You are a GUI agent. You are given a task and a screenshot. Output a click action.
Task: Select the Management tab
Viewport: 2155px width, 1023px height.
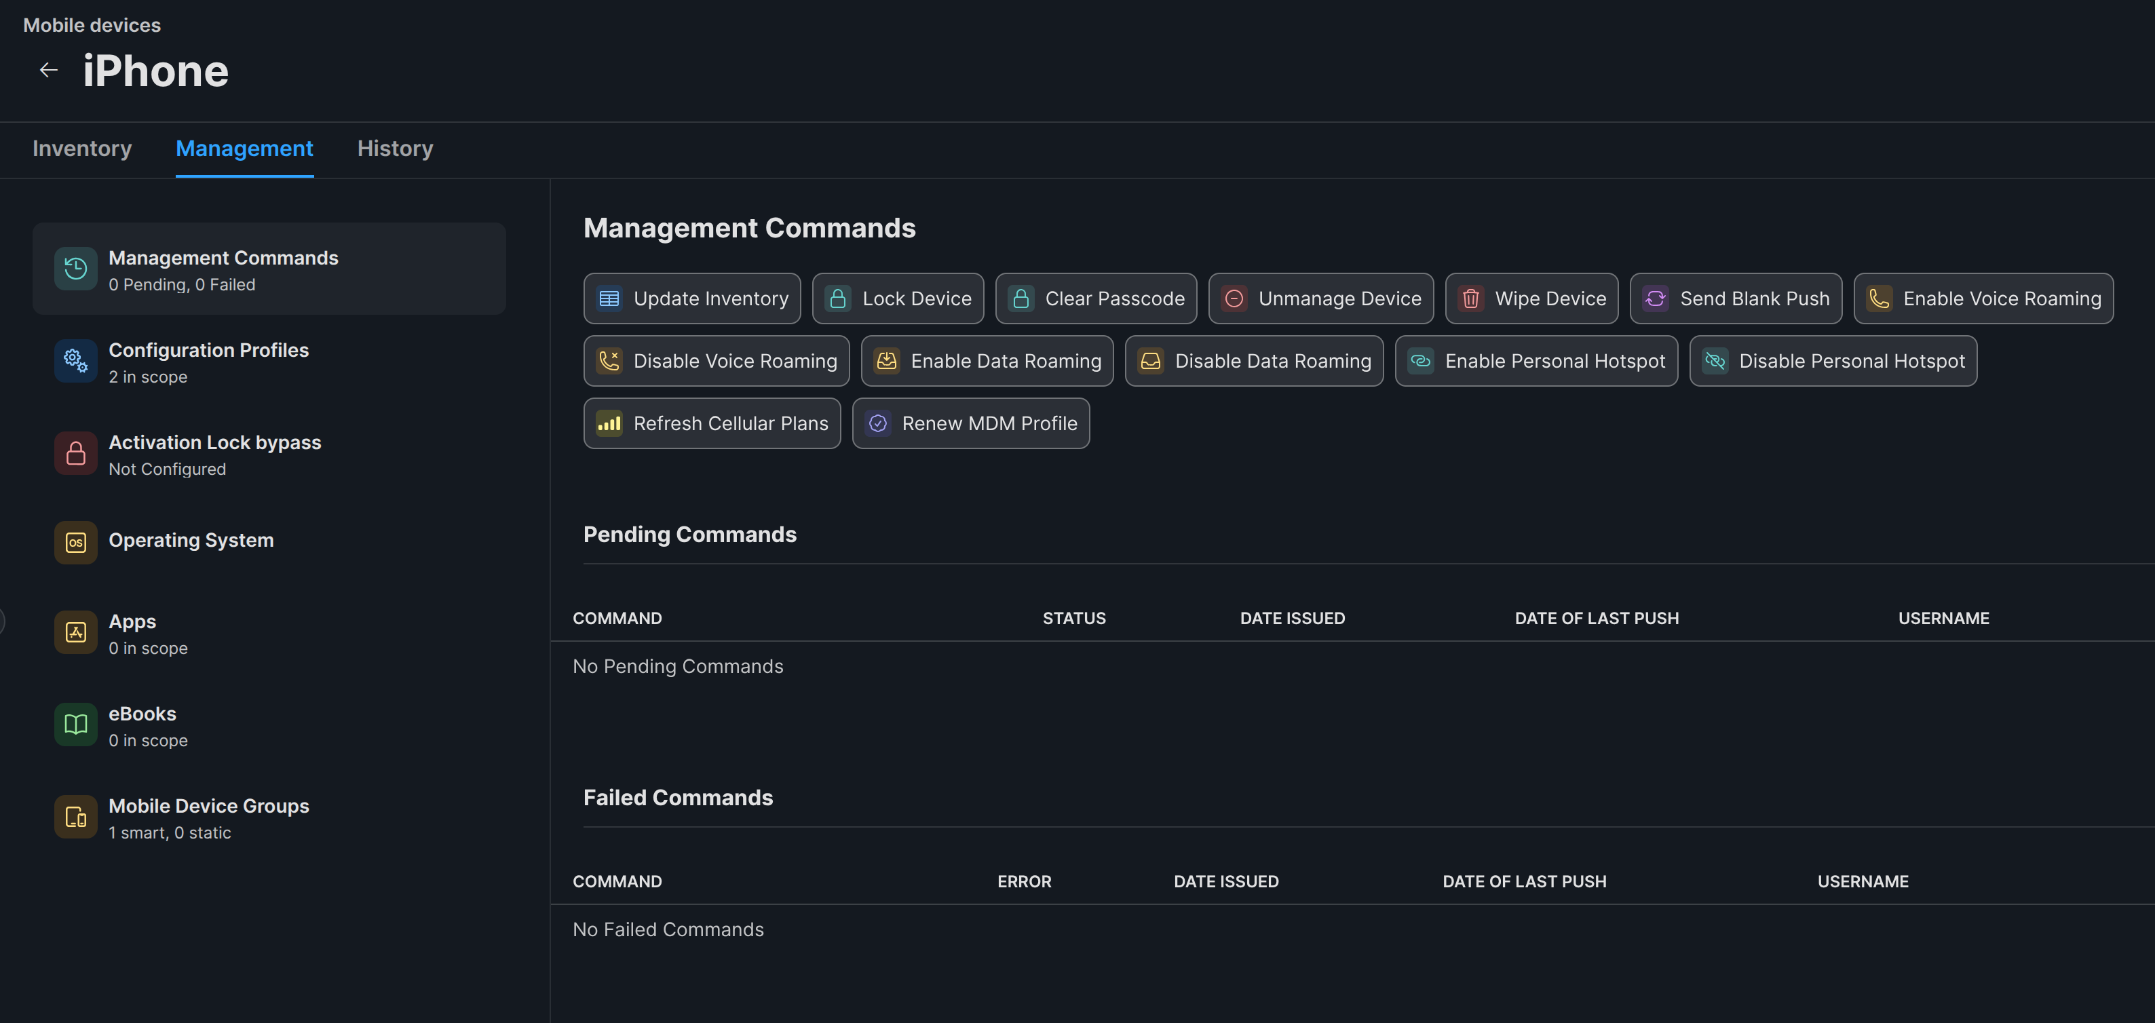click(244, 149)
